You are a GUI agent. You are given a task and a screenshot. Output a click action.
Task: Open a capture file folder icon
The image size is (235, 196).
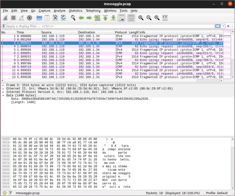tap(39, 18)
